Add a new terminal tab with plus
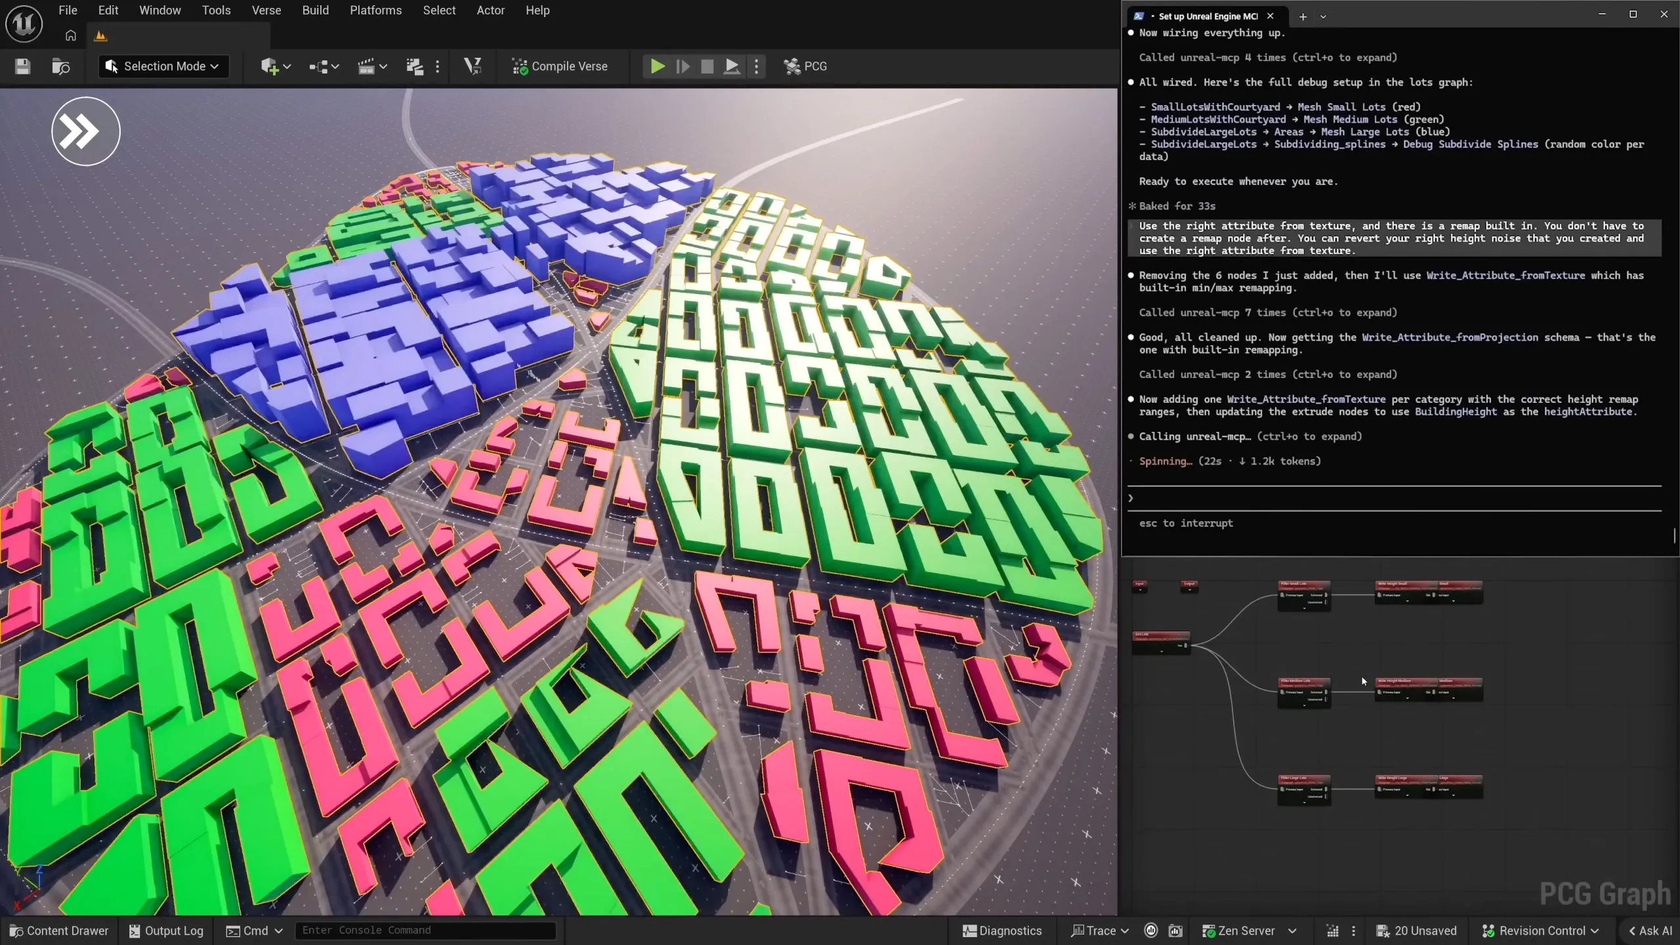1680x945 pixels. click(1303, 16)
